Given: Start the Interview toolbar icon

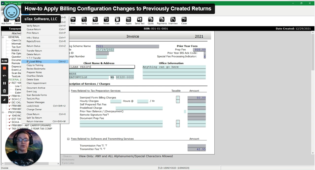Looking at the screenshot, I should click(x=173, y=21).
